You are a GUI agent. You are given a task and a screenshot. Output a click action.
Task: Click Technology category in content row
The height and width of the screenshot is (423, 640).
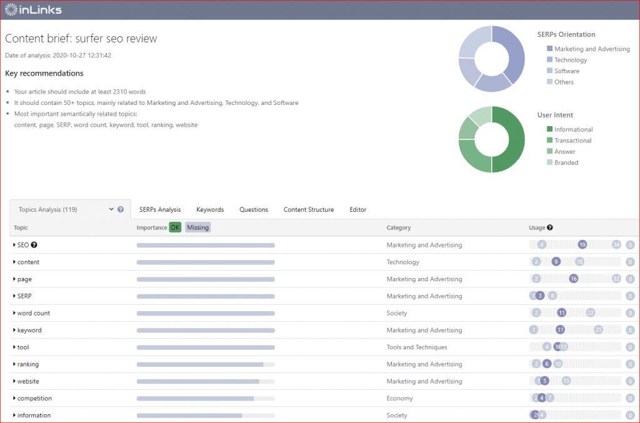coord(403,262)
